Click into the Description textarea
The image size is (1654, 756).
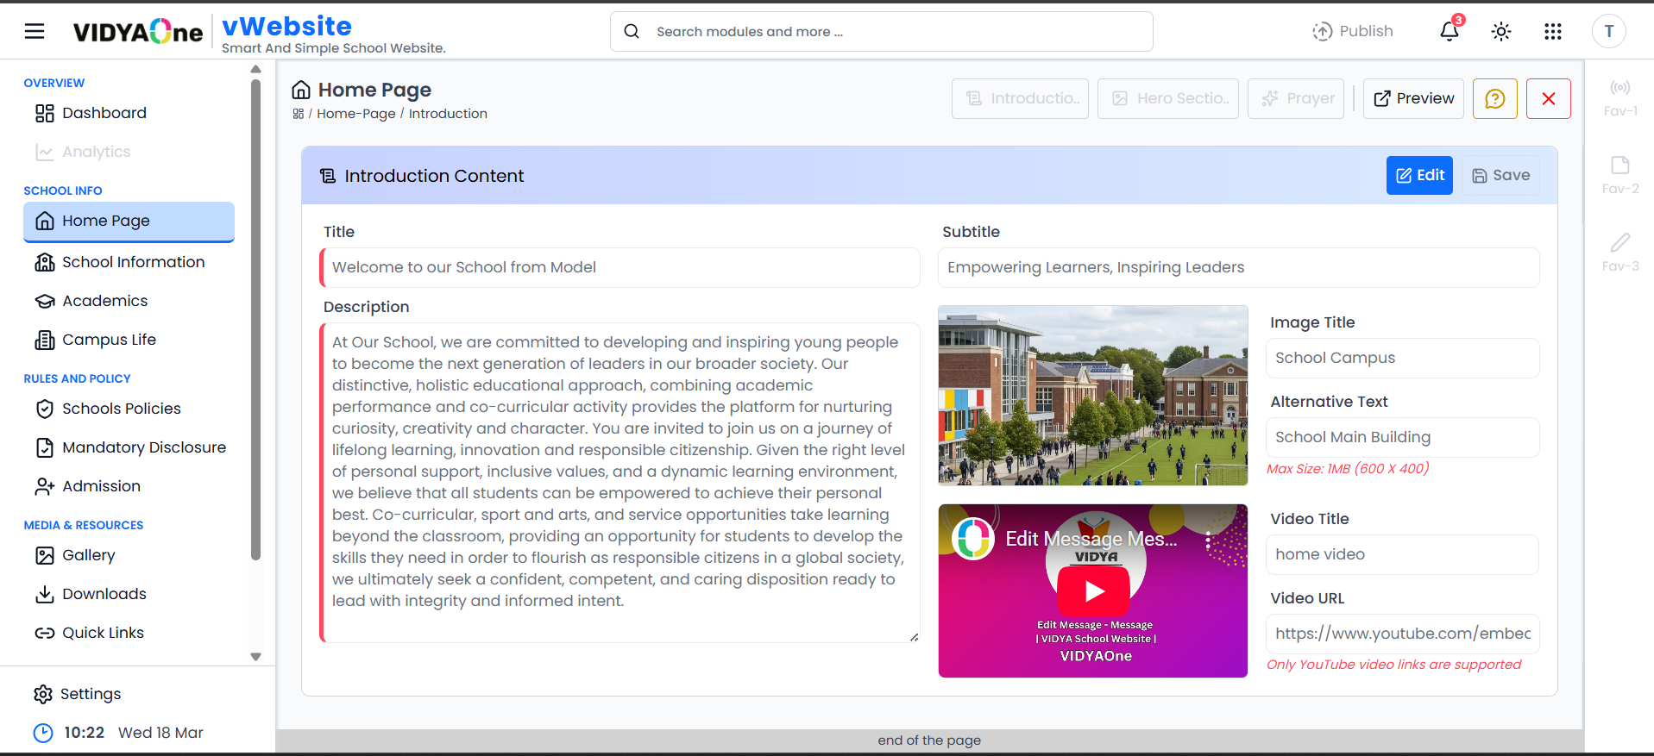coord(619,483)
